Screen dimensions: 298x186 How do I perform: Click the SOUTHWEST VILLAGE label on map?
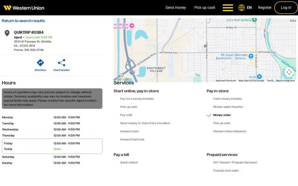tap(156, 69)
